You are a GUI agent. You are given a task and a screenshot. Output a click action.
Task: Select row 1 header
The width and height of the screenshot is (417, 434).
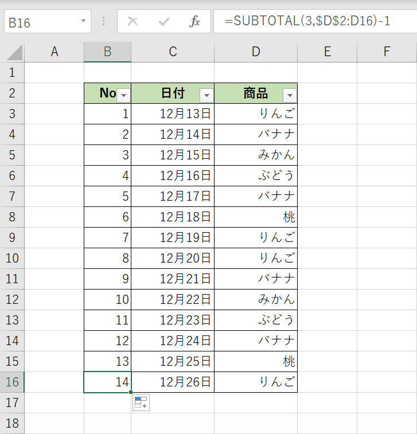coord(12,72)
